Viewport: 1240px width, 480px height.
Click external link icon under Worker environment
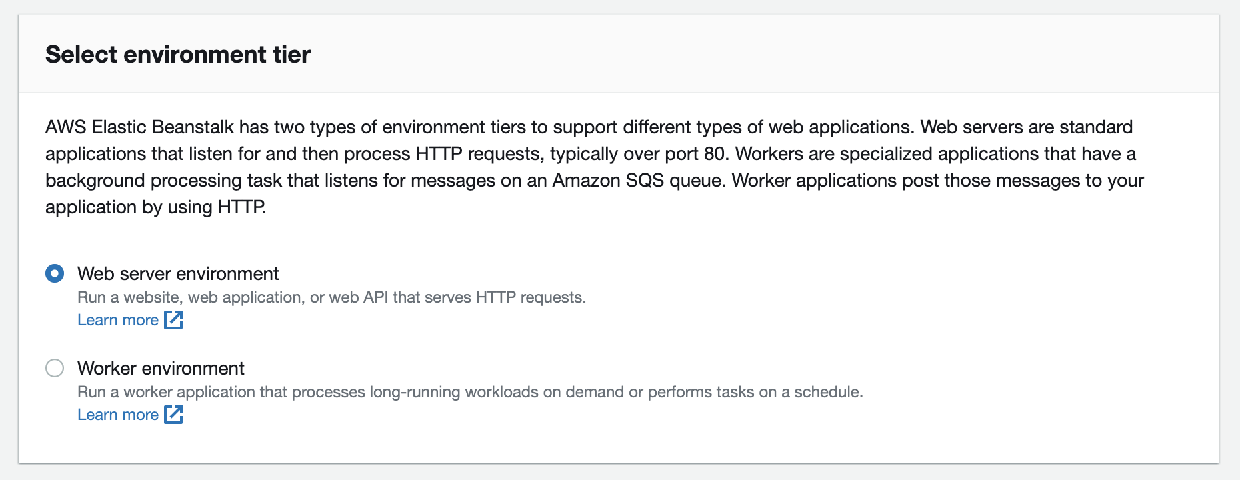pos(173,415)
